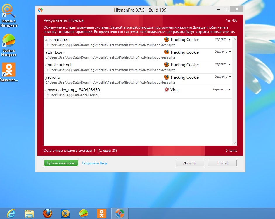Click the Выход button
275x219 pixels.
[x=222, y=163]
